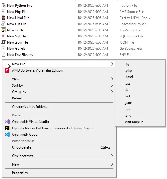Expand the Give access to arrow
Screen dimensions: 167x179
[112, 156]
